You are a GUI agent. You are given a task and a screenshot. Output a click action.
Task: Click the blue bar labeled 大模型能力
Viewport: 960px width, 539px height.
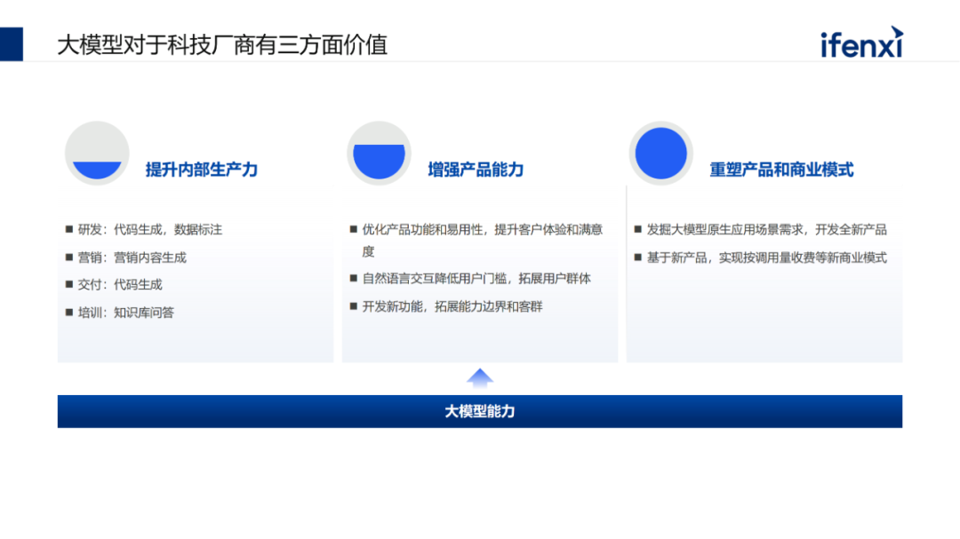point(480,411)
